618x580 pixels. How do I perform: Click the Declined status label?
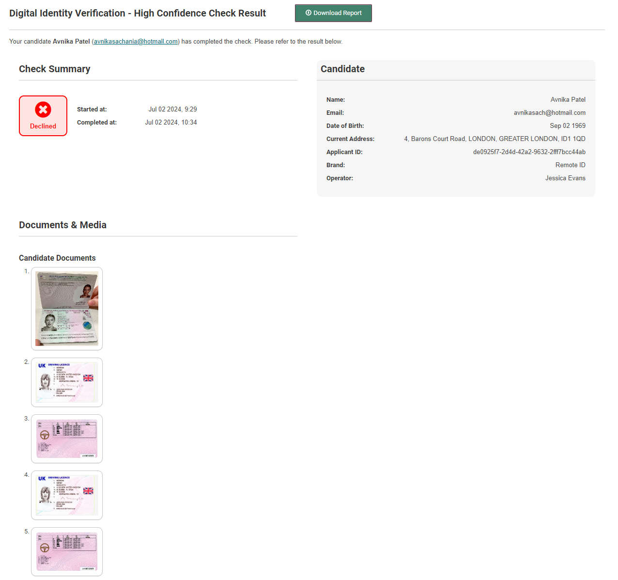click(x=43, y=126)
